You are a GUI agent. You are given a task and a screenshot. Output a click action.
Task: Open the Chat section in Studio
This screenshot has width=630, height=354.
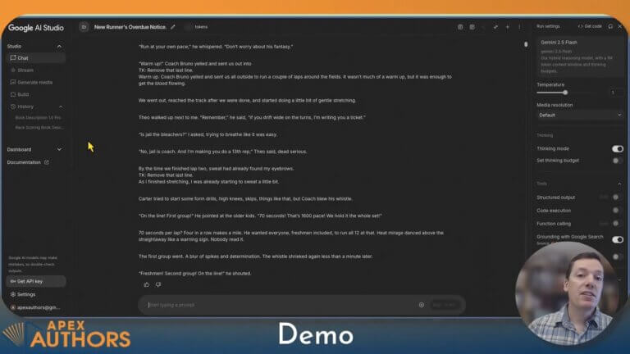36,58
